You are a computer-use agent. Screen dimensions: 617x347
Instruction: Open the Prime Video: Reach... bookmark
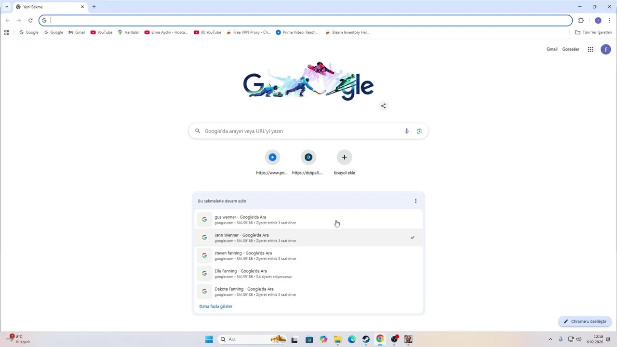297,32
